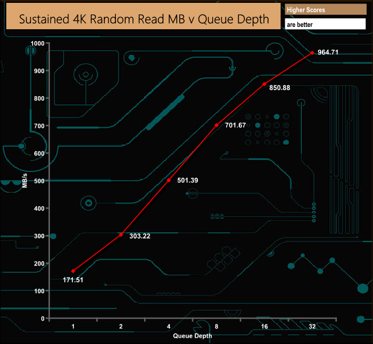Viewport: 373px width, 344px height.
Task: Click the 700 y-axis tick label
Action: pyautogui.click(x=39, y=126)
